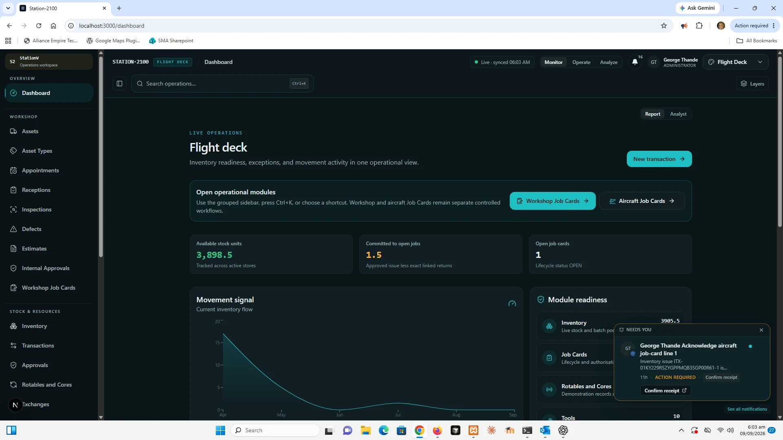Switch to Analyze mode
783x440 pixels.
click(608, 62)
